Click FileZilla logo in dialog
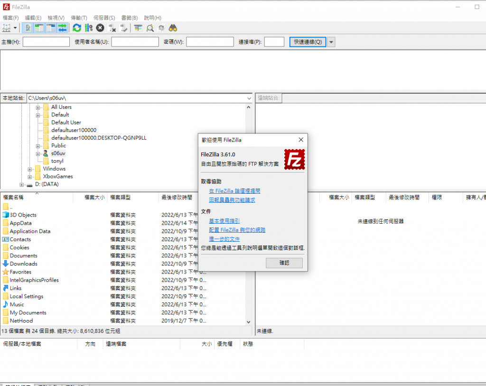The height and width of the screenshot is (386, 486). (x=294, y=160)
